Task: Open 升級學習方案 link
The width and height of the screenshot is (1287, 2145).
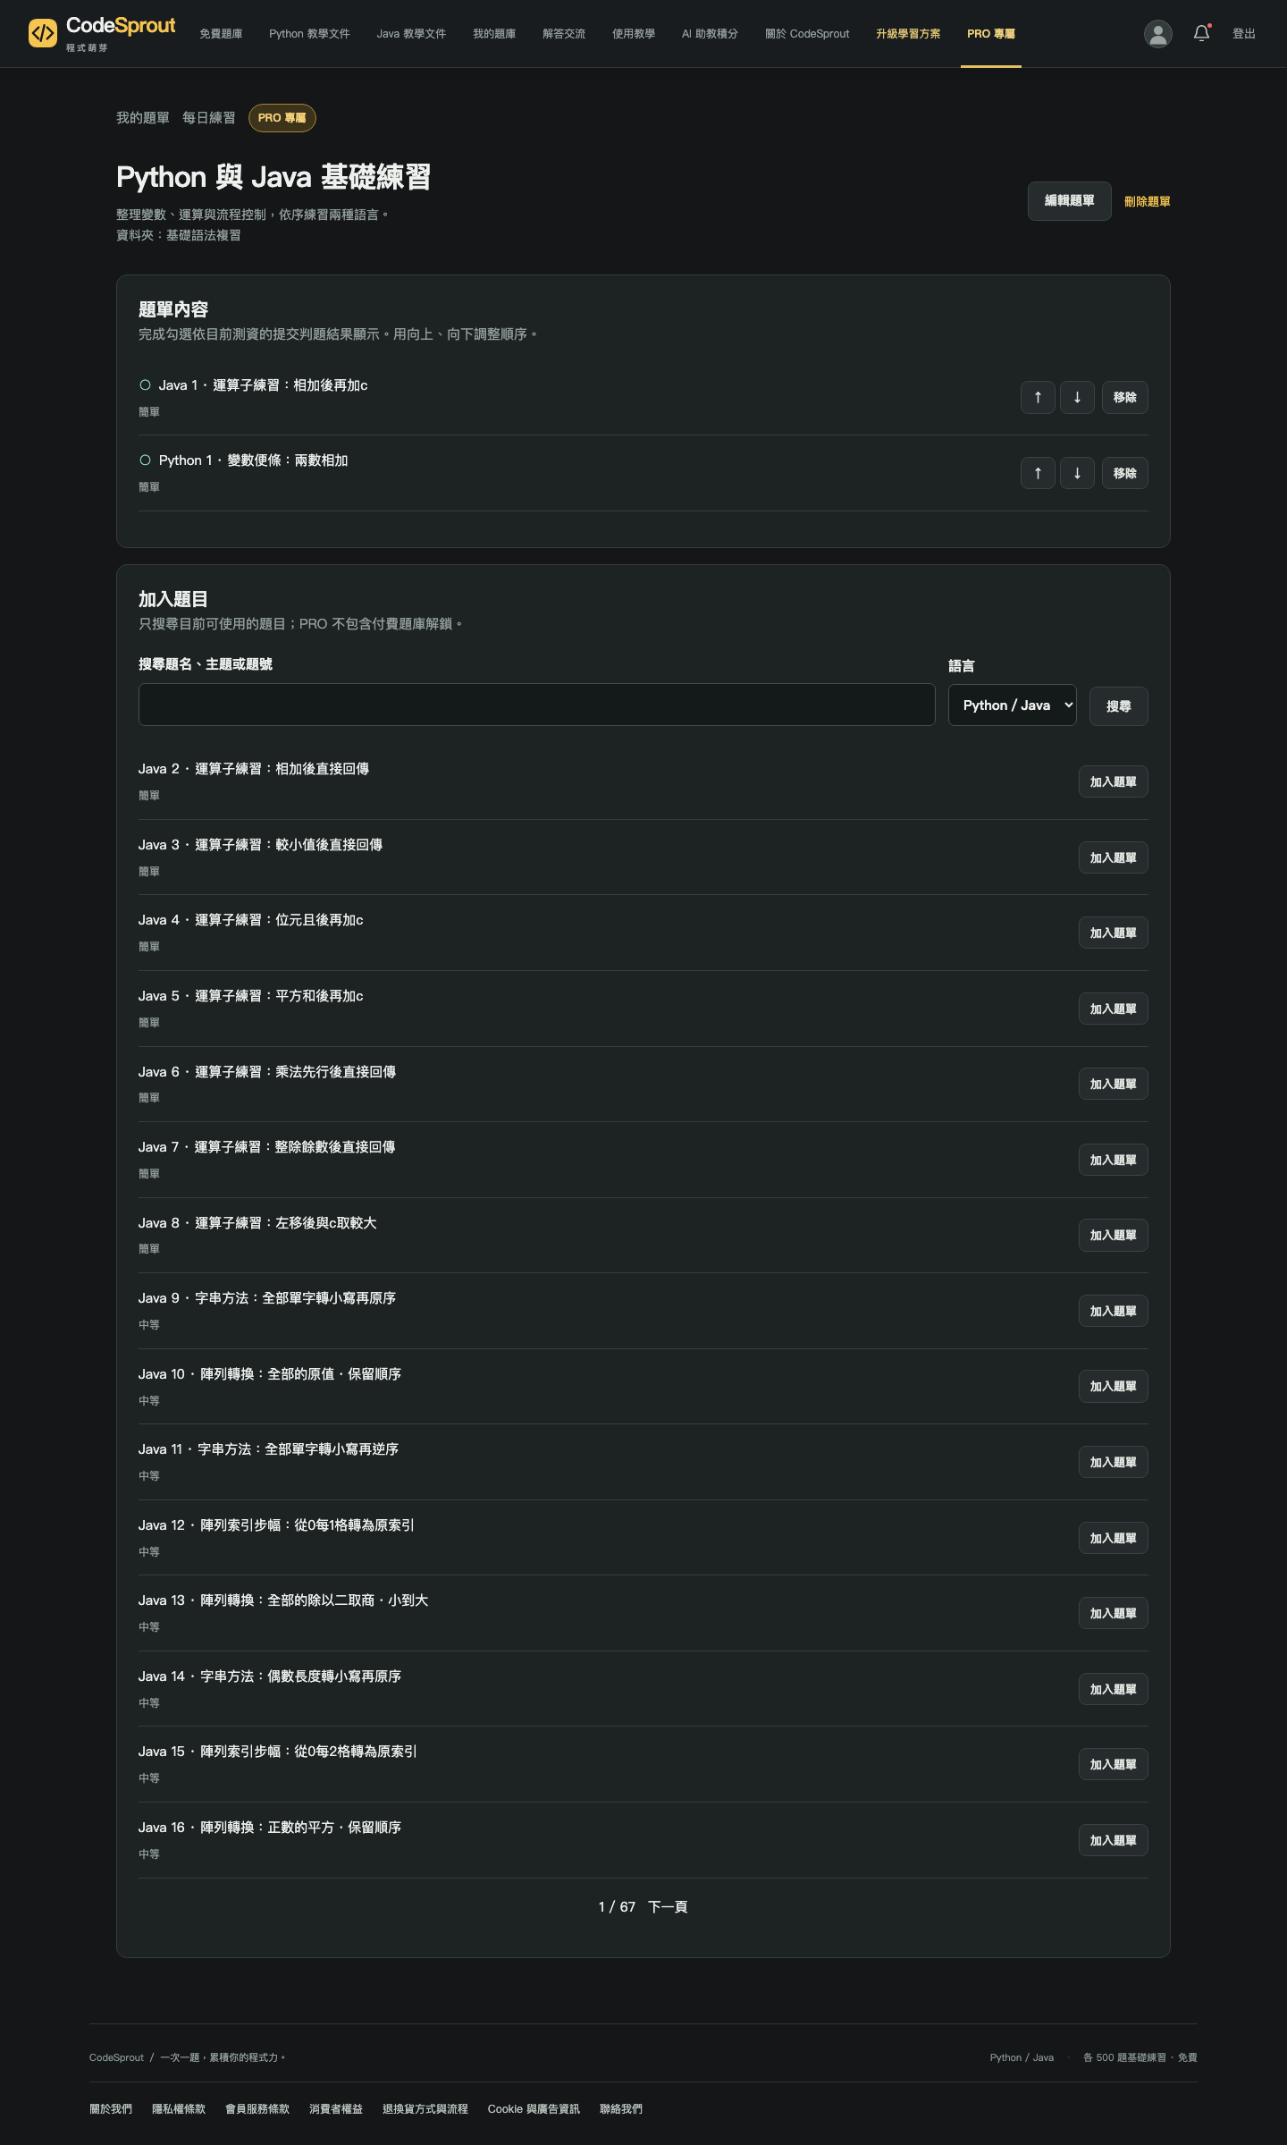Action: (x=908, y=34)
